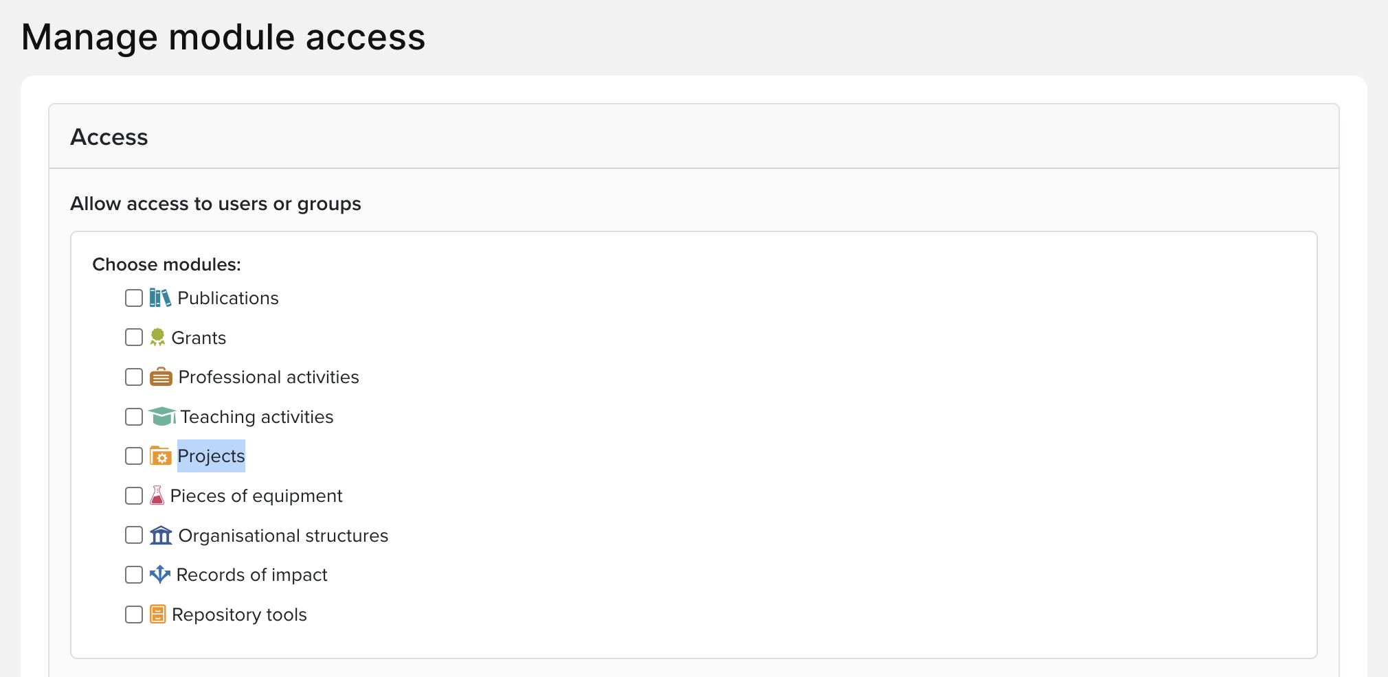Click the Access panel header
This screenshot has width=1388, height=677.
(x=109, y=137)
